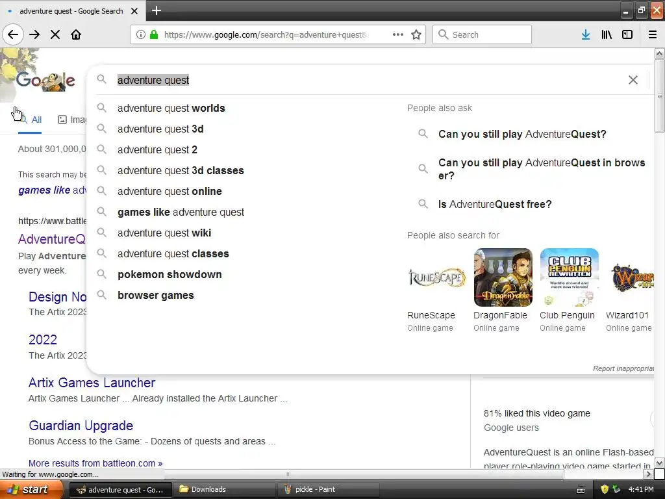The height and width of the screenshot is (499, 665).
Task: Switch to pickle - Paint in taskbar
Action: (x=329, y=489)
